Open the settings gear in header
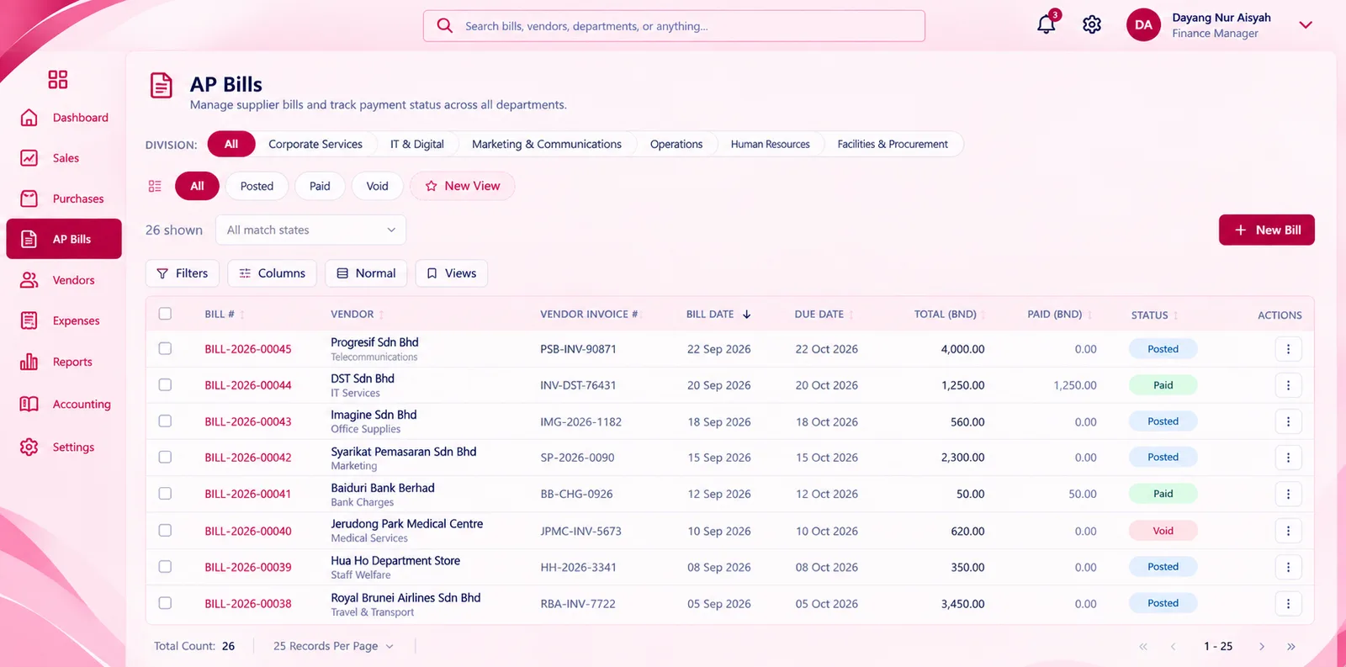The width and height of the screenshot is (1346, 667). click(x=1092, y=25)
